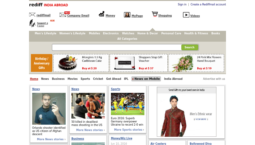Click the Advertise with us link
The image size is (255, 145).
214,79
